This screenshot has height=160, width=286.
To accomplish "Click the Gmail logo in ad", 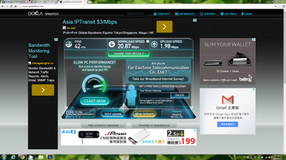I will point(227,100).
